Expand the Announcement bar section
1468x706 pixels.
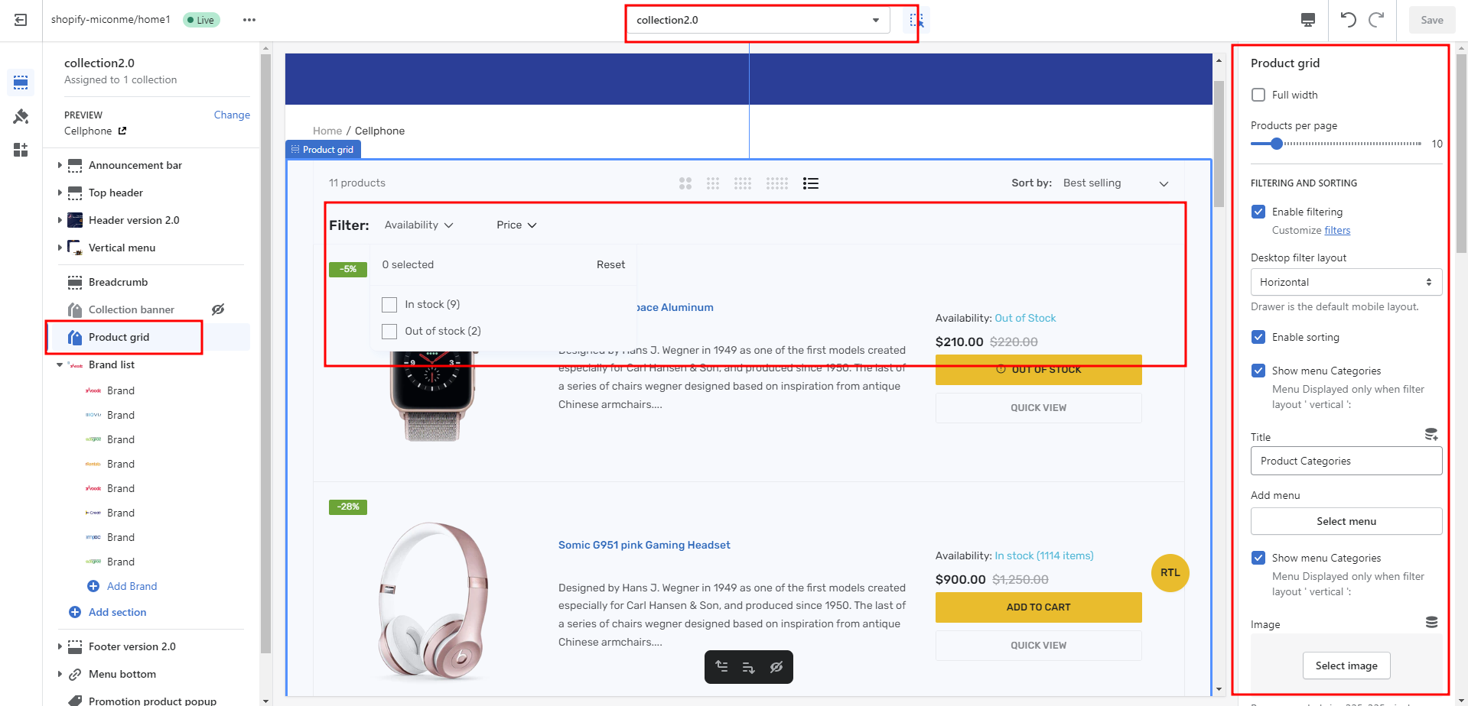point(60,165)
